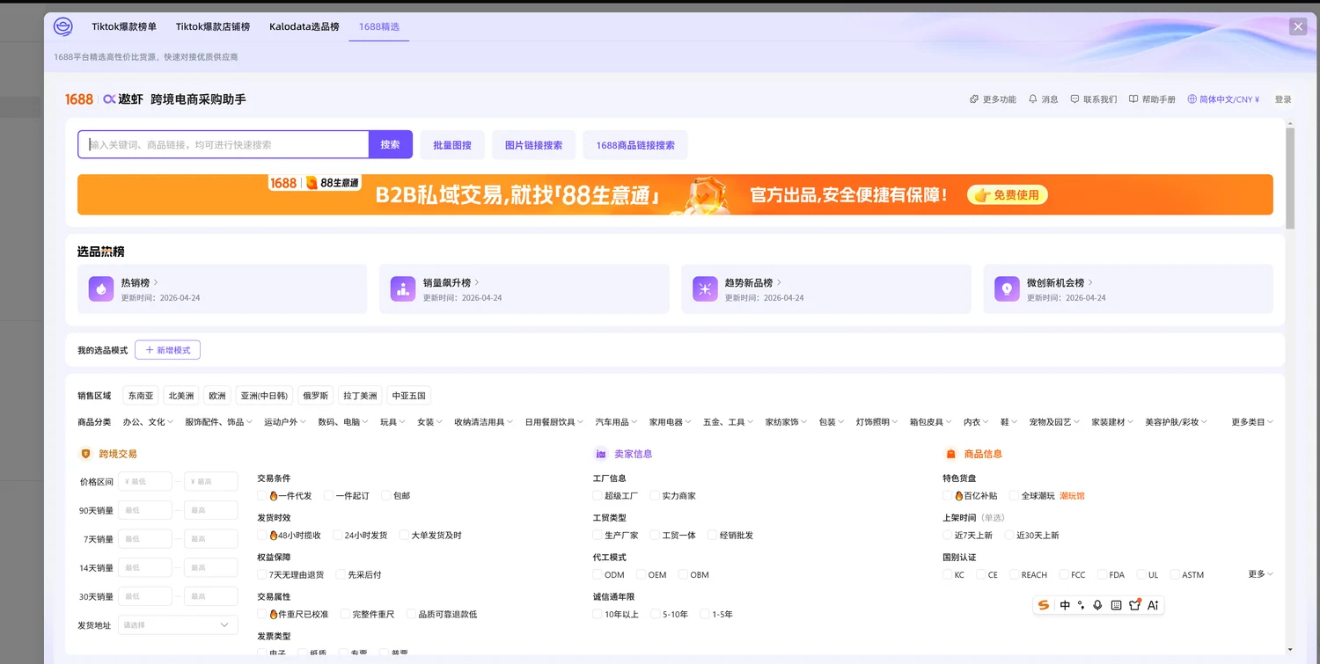Screen dimensions: 1320x664
Task: Click the Ai assistant icon in input toolbar
Action: [x=1153, y=605]
